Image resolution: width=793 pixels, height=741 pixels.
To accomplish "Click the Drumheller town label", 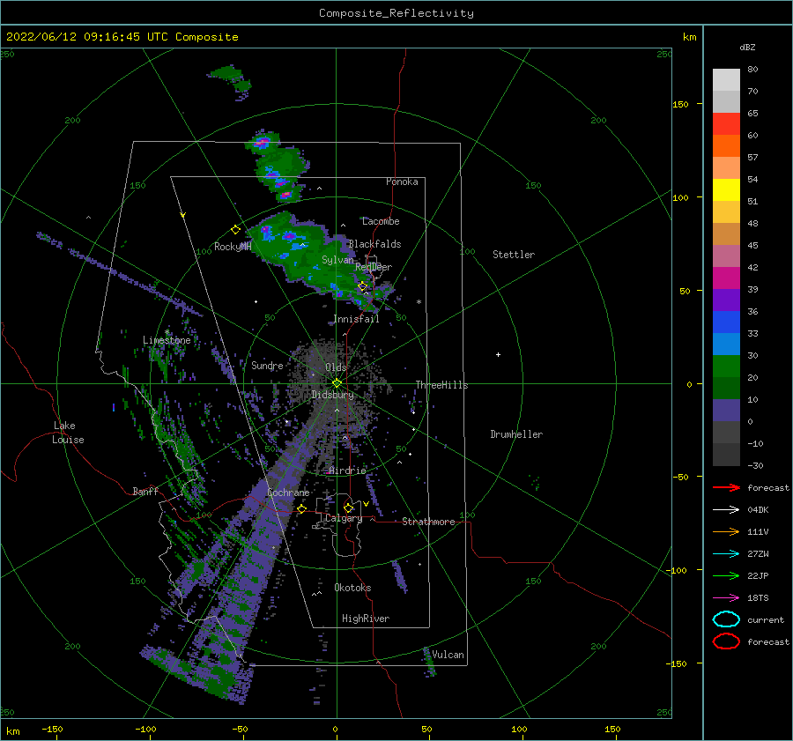I will point(516,434).
